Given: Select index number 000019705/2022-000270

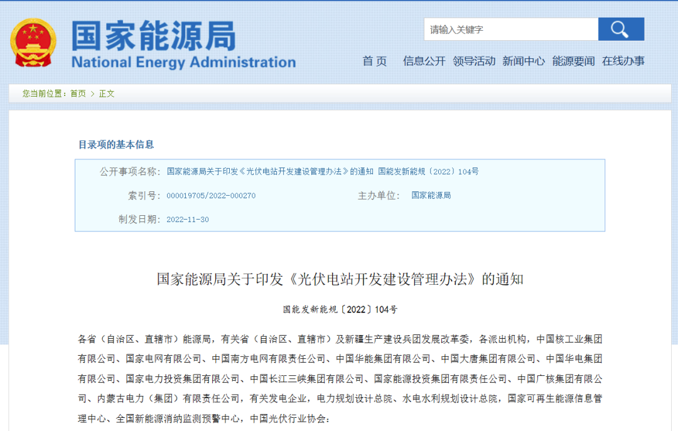Looking at the screenshot, I should point(211,196).
